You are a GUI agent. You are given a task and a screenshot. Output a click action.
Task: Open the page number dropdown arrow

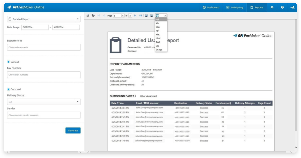coord(123,16)
